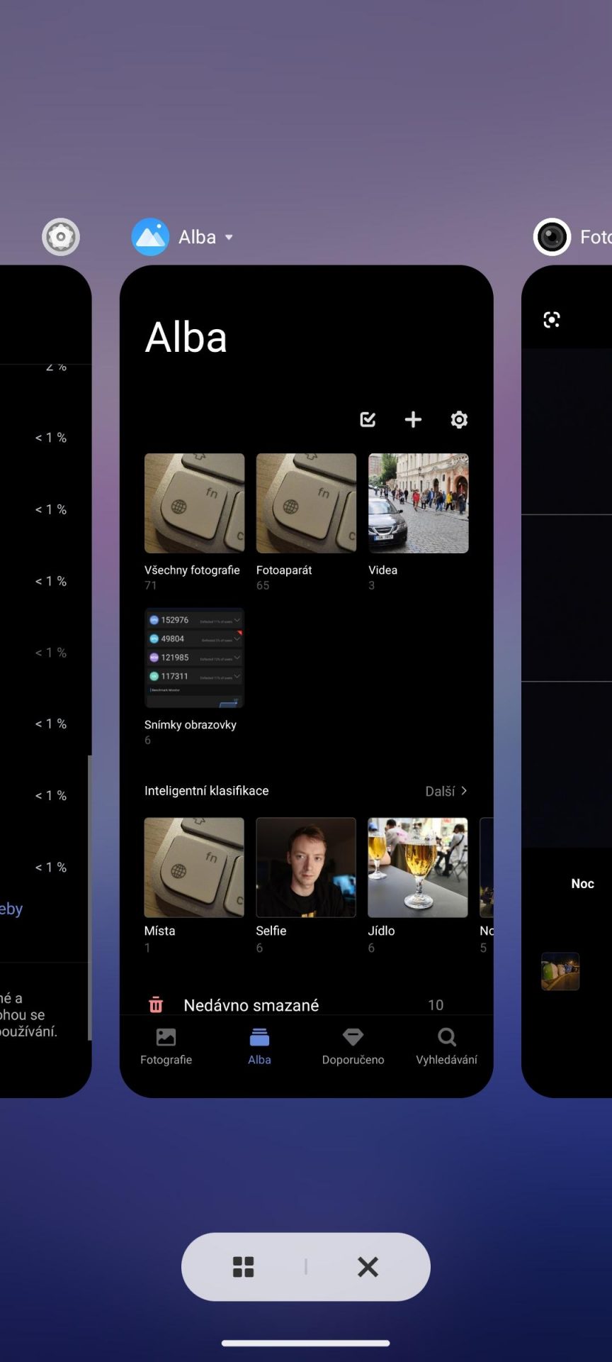This screenshot has width=612, height=1362.
Task: Tap the Alba gallery app icon
Action: (x=150, y=237)
